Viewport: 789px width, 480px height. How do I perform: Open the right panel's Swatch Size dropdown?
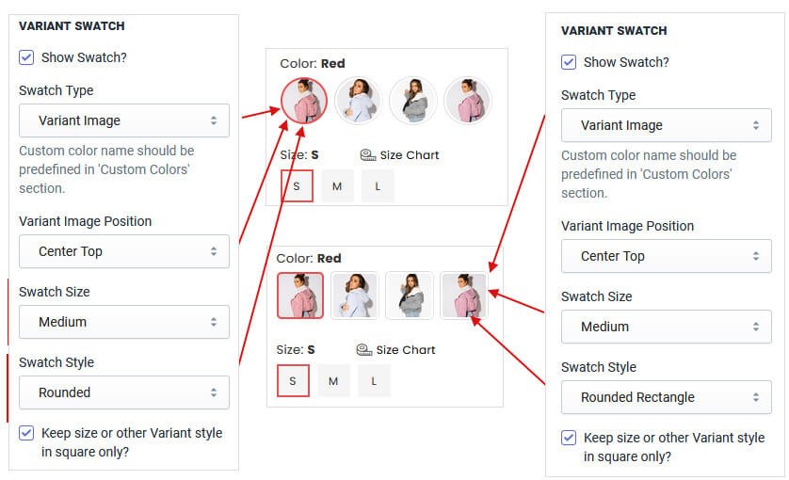pyautogui.click(x=667, y=327)
